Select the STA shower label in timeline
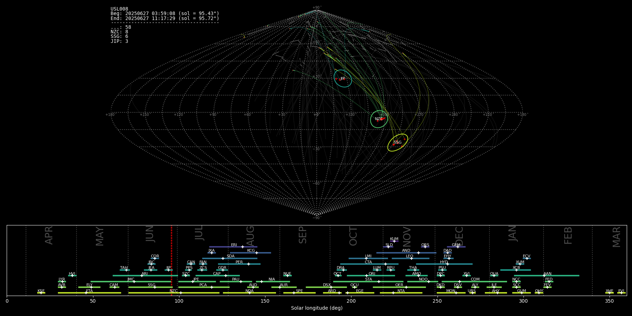The width and height of the screenshot is (632, 316). (x=368, y=279)
